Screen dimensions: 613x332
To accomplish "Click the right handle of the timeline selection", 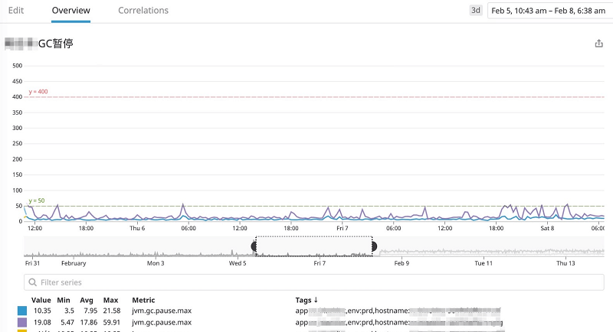I will tap(374, 246).
